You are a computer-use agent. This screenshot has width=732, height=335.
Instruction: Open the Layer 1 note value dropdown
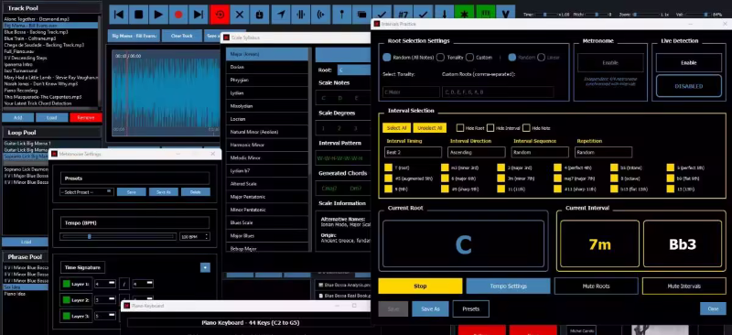point(143,284)
